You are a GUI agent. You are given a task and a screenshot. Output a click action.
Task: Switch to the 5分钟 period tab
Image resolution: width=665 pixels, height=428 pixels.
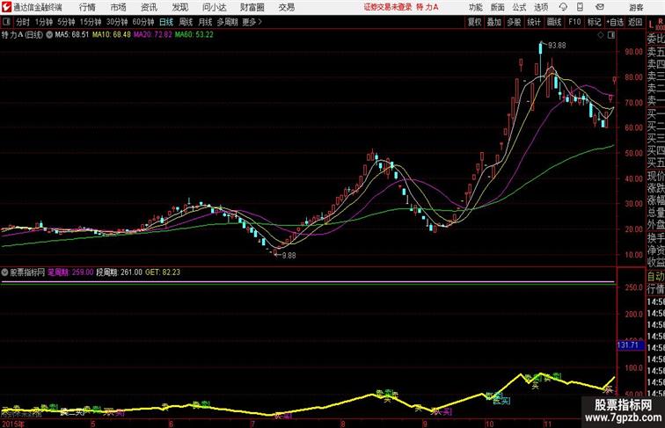pos(66,22)
